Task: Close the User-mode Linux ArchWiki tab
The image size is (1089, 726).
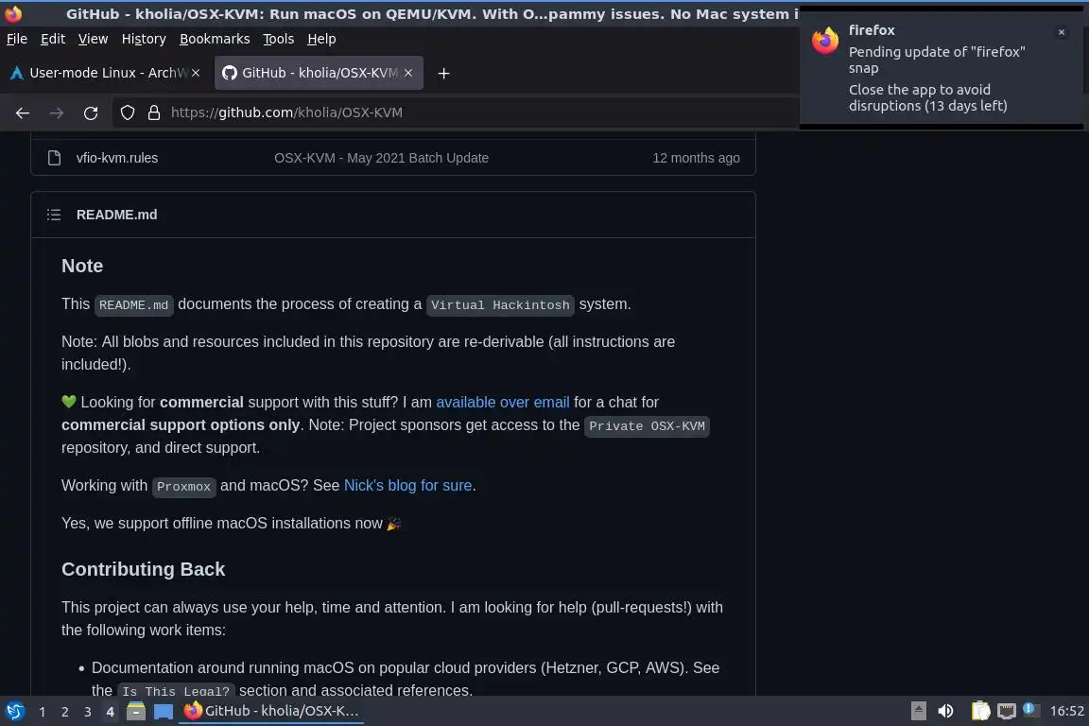Action: [x=196, y=73]
